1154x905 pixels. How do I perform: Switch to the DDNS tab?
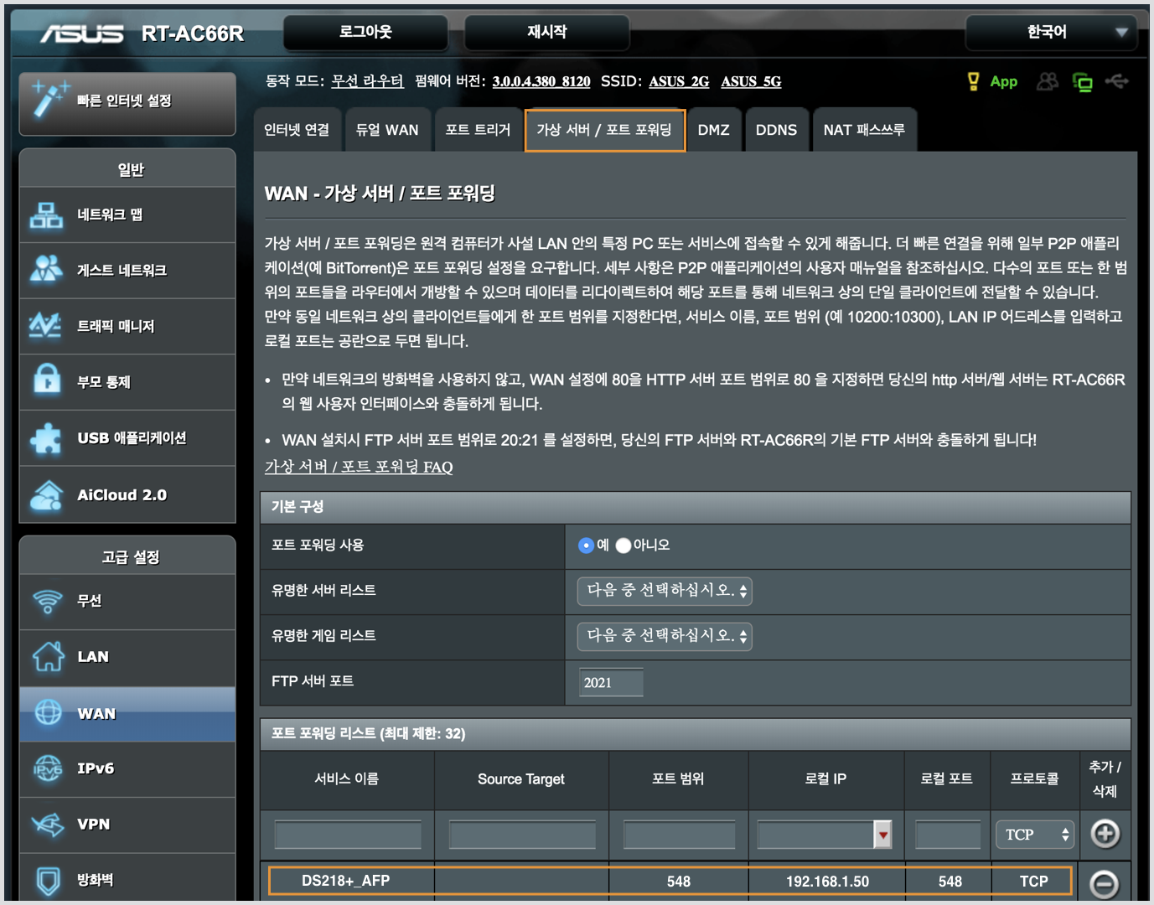pos(777,130)
